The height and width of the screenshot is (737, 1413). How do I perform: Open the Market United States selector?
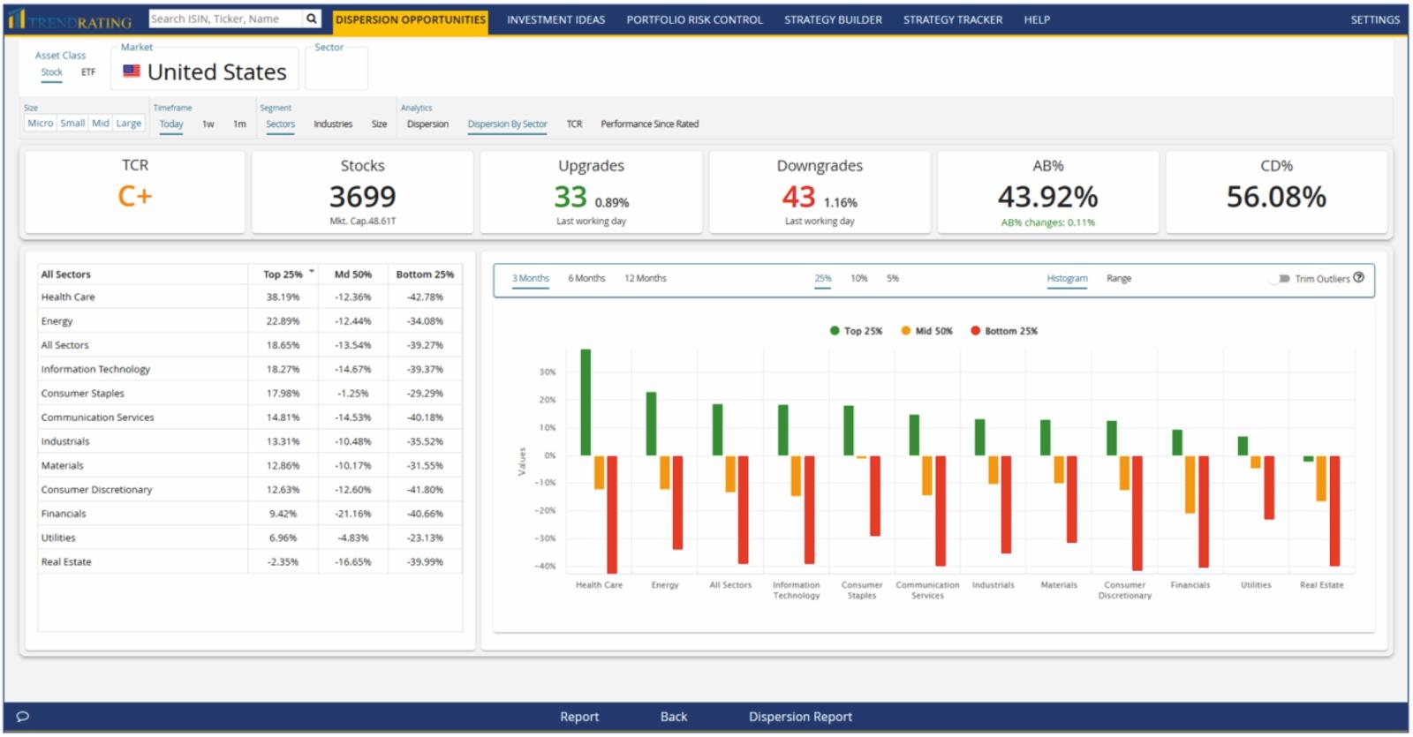click(205, 69)
